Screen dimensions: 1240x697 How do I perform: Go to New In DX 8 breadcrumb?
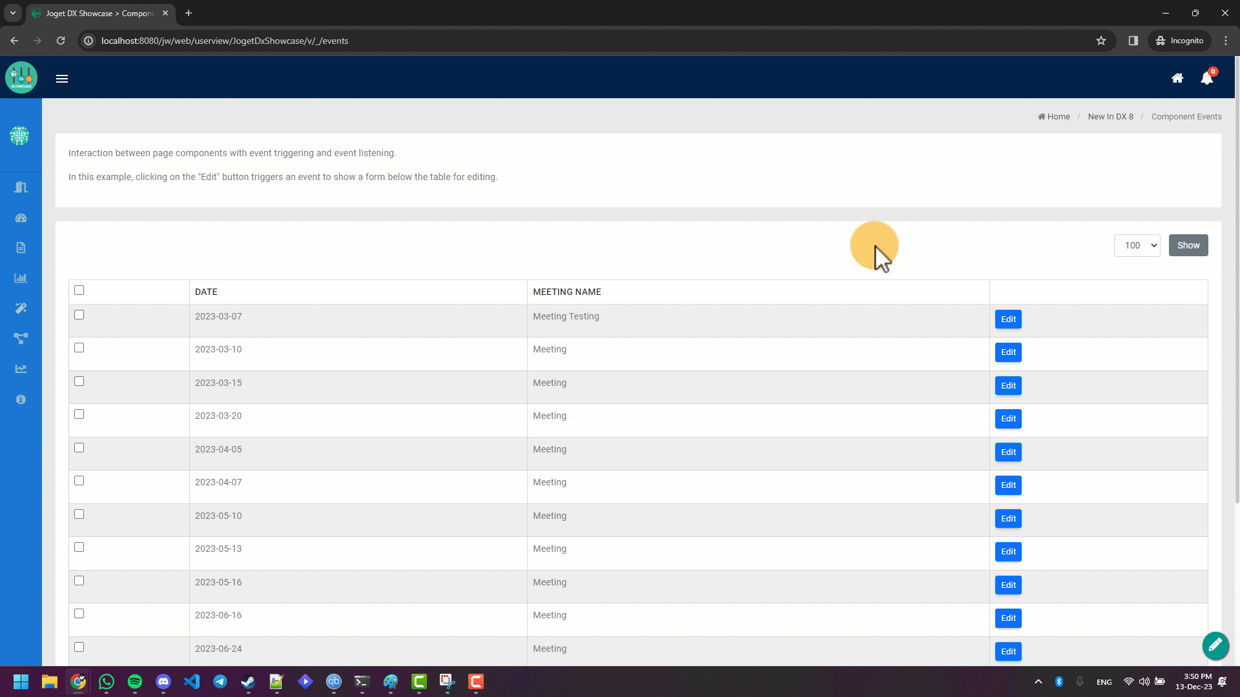click(1110, 117)
